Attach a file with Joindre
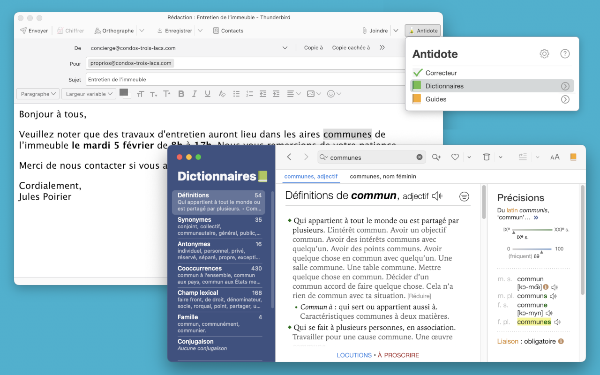Screen dimensions: 600x375 tap(375, 30)
